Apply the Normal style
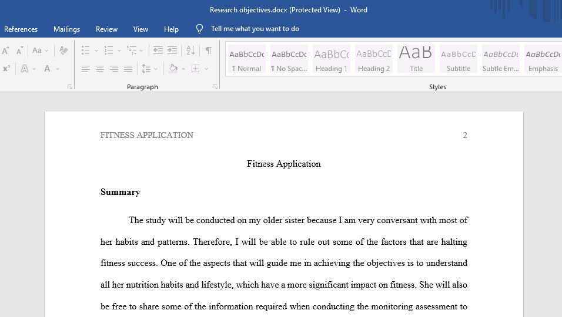Image resolution: width=562 pixels, height=317 pixels. coord(247,59)
